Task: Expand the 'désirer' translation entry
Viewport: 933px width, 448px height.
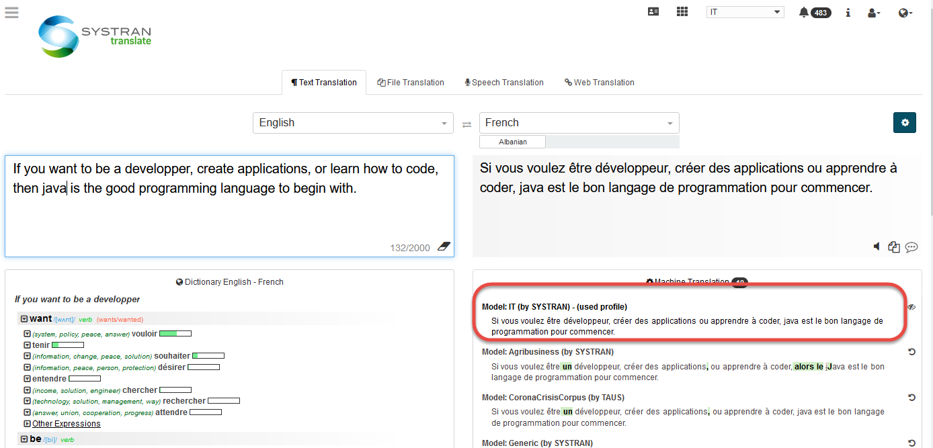Action: (x=27, y=367)
